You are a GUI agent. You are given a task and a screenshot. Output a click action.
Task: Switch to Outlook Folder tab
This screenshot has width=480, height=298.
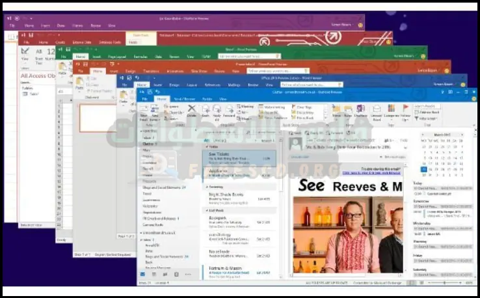click(207, 99)
